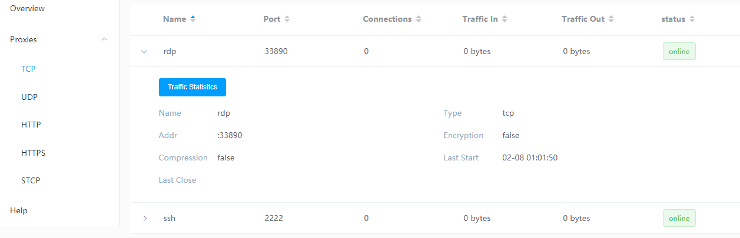Go to UDP proxies
This screenshot has height=238, width=740.
(x=29, y=97)
